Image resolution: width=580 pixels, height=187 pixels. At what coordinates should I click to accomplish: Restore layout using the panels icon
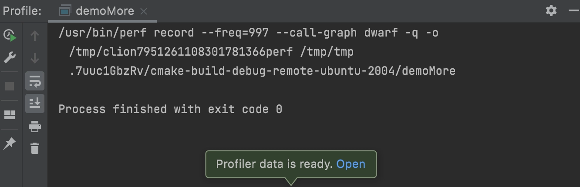(x=10, y=115)
